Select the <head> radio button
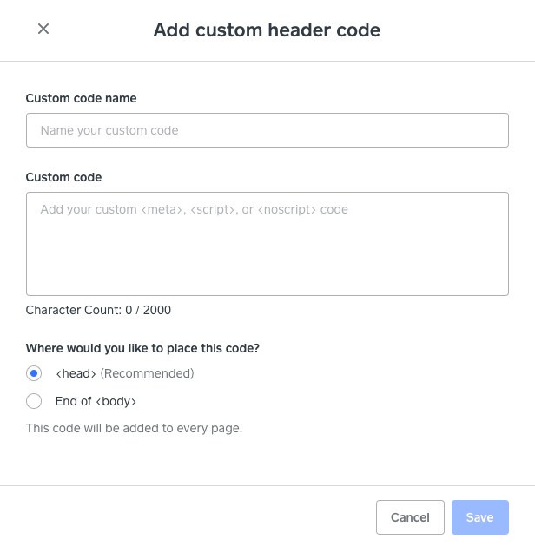Image resolution: width=535 pixels, height=546 pixels. click(x=34, y=373)
